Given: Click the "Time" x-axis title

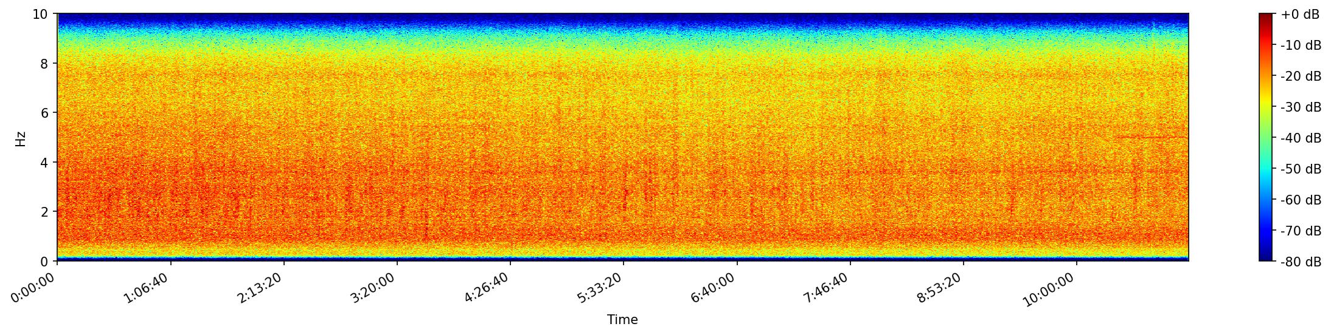Looking at the screenshot, I should tap(622, 320).
